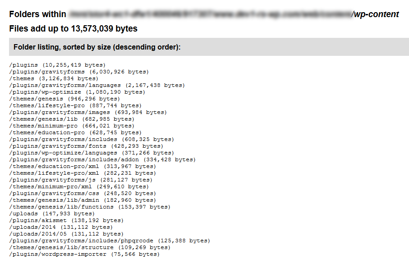This screenshot has width=409, height=268.
Task: Click the "/plugins/akismet (138,192 bytes)" row
Action: (67, 221)
